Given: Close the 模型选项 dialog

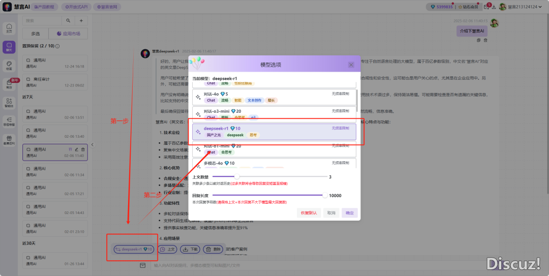Looking at the screenshot, I should point(351,65).
